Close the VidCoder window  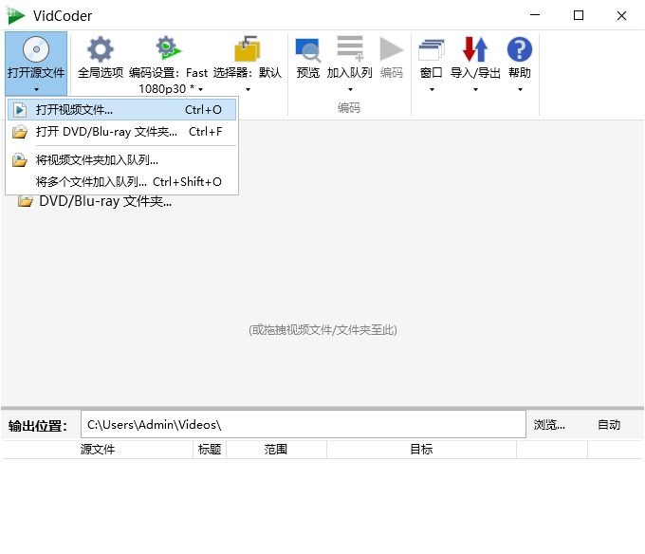click(x=621, y=15)
